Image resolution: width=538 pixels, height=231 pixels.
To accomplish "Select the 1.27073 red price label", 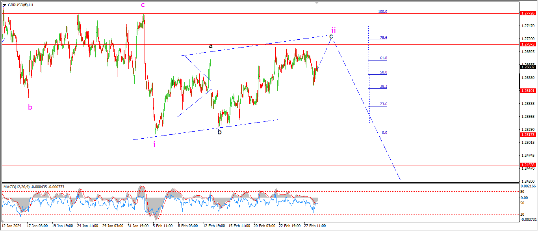I will (x=528, y=44).
